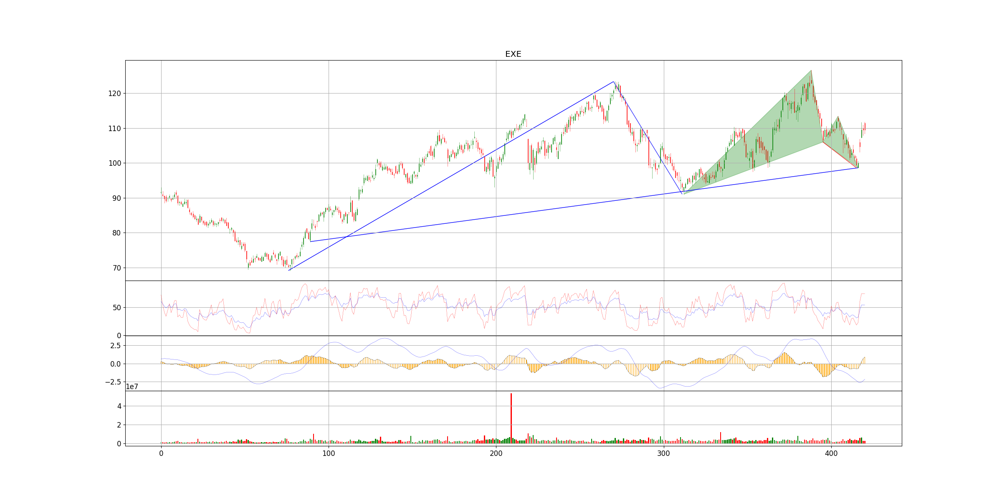Click the 110 price axis label
The height and width of the screenshot is (501, 1002).
(114, 129)
